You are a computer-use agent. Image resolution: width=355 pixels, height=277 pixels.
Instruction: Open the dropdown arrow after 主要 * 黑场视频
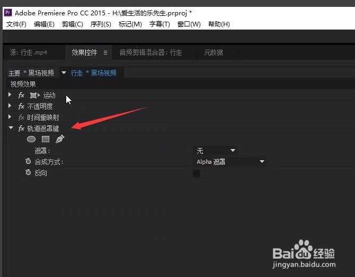64,72
